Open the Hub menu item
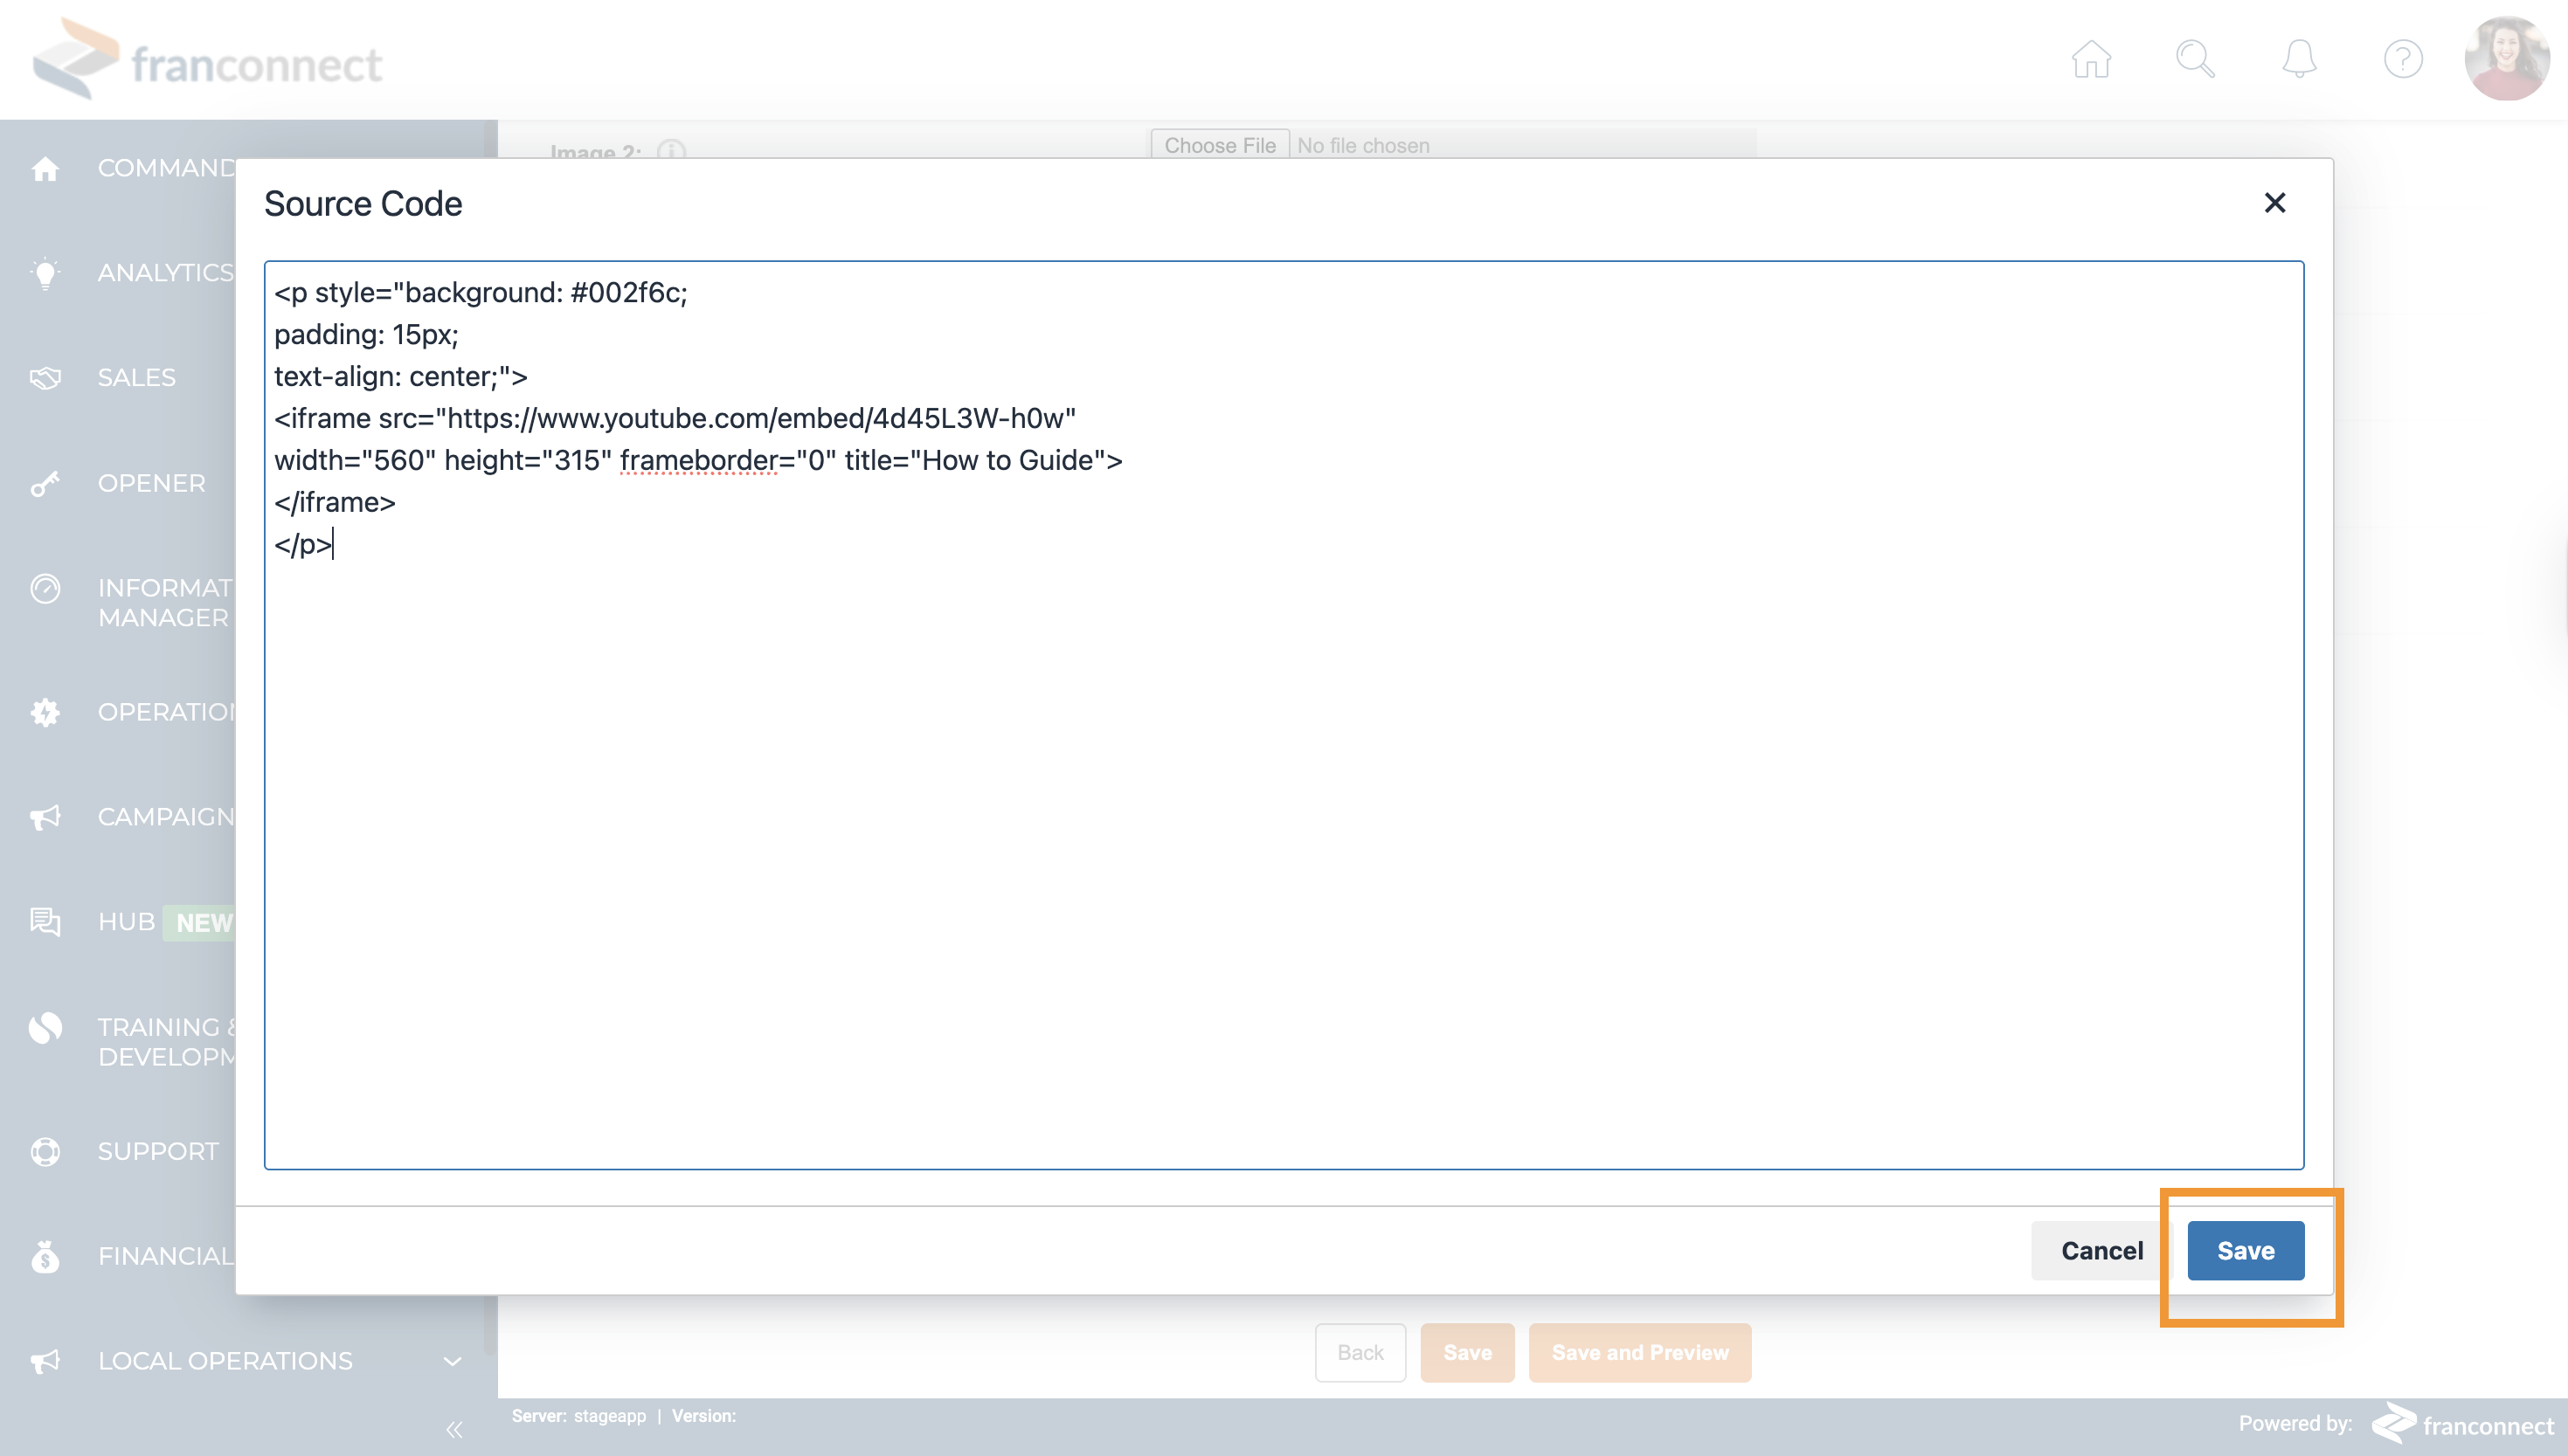Image resolution: width=2568 pixels, height=1456 pixels. pyautogui.click(x=127, y=922)
